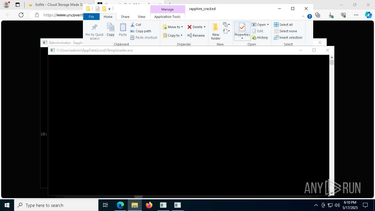Expand the Move to dropdown

pos(182,27)
